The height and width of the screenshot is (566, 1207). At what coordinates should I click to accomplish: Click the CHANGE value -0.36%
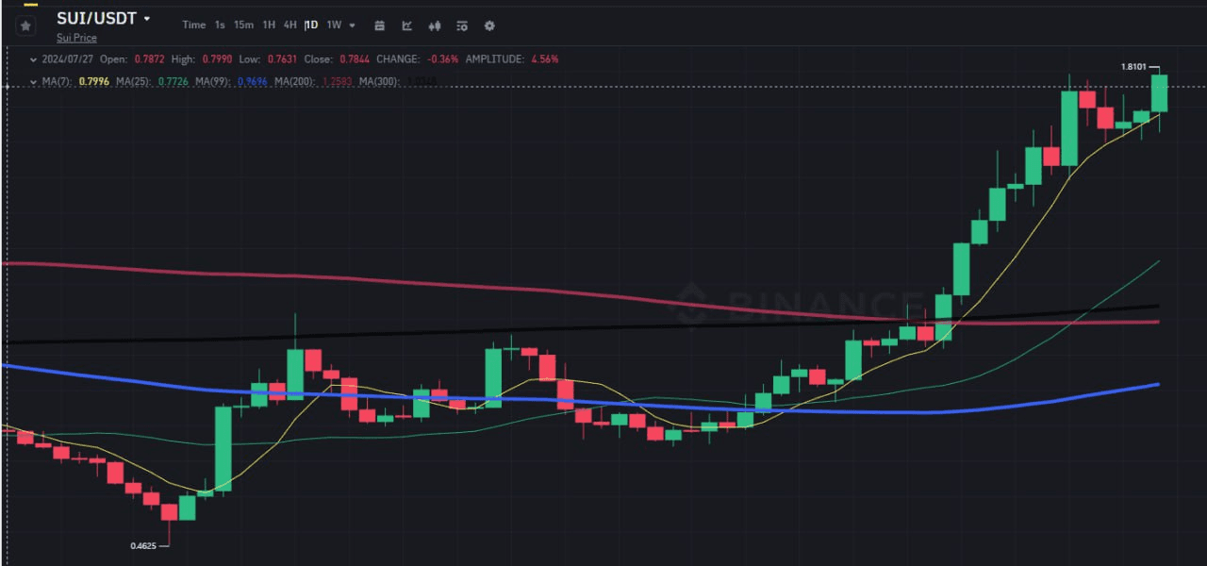[442, 58]
